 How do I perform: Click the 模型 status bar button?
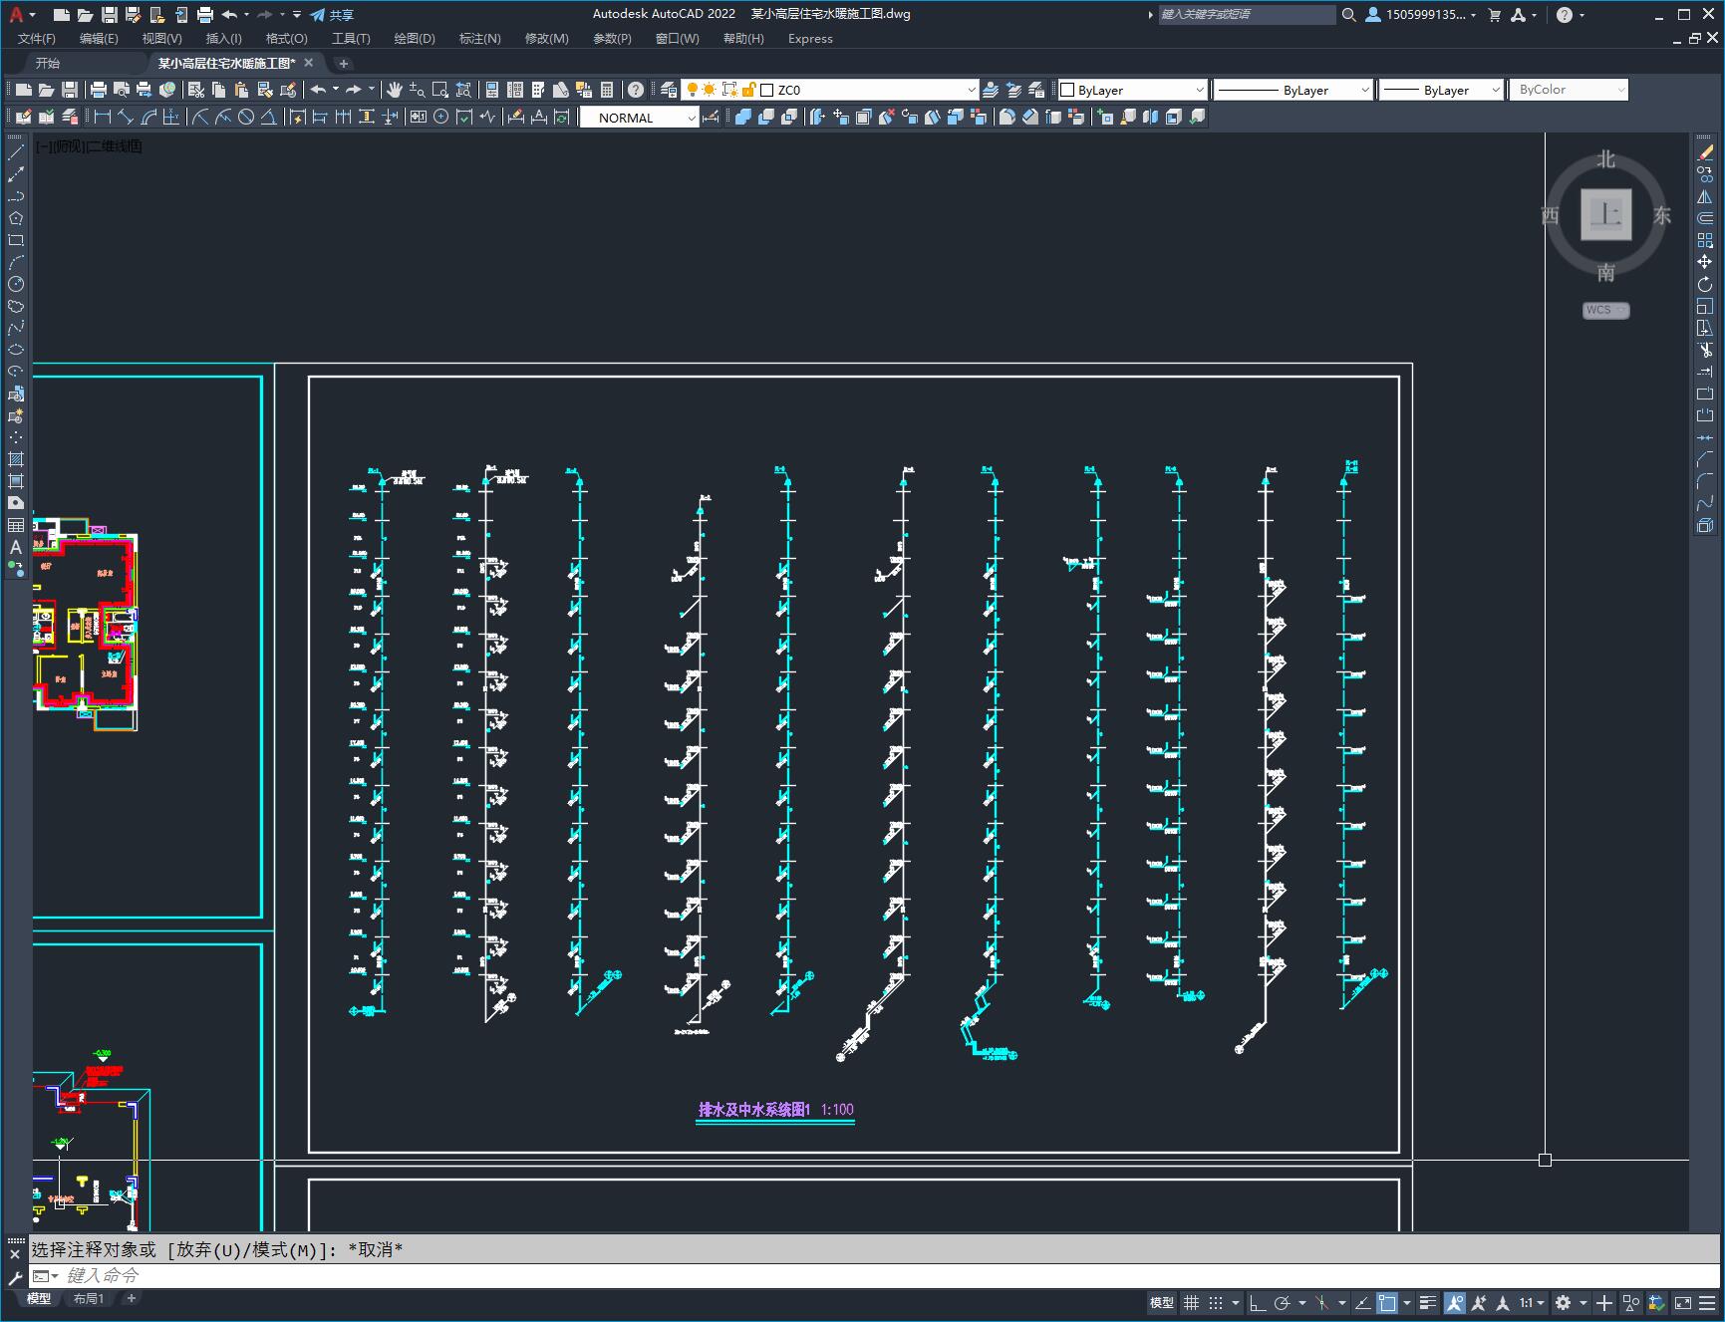pyautogui.click(x=1162, y=1302)
